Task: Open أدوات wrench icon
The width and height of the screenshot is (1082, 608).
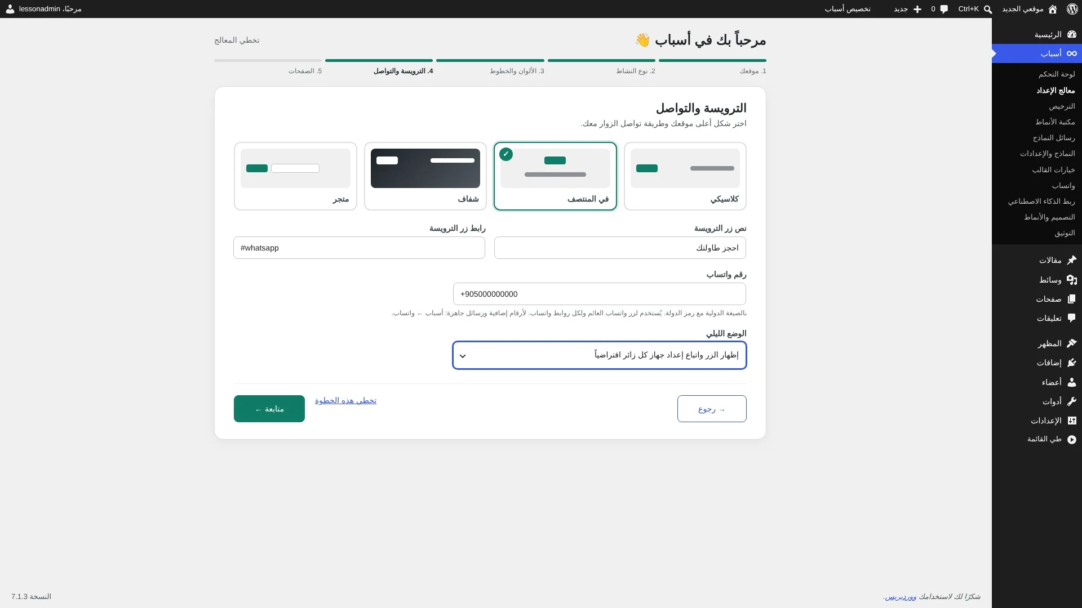Action: click(1072, 401)
